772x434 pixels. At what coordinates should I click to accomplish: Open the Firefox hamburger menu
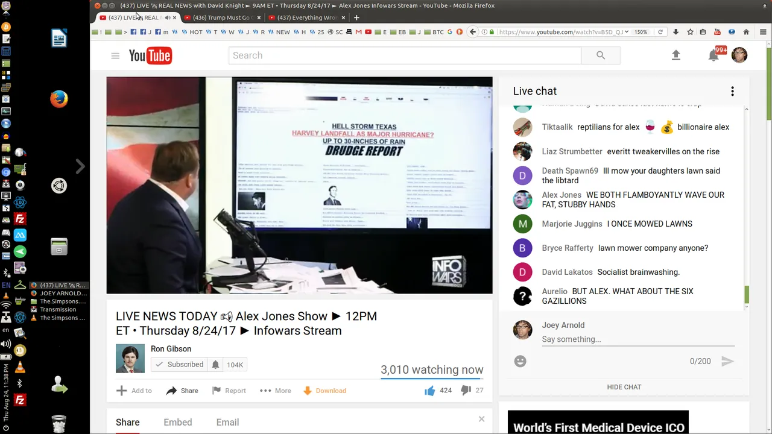coord(763,32)
